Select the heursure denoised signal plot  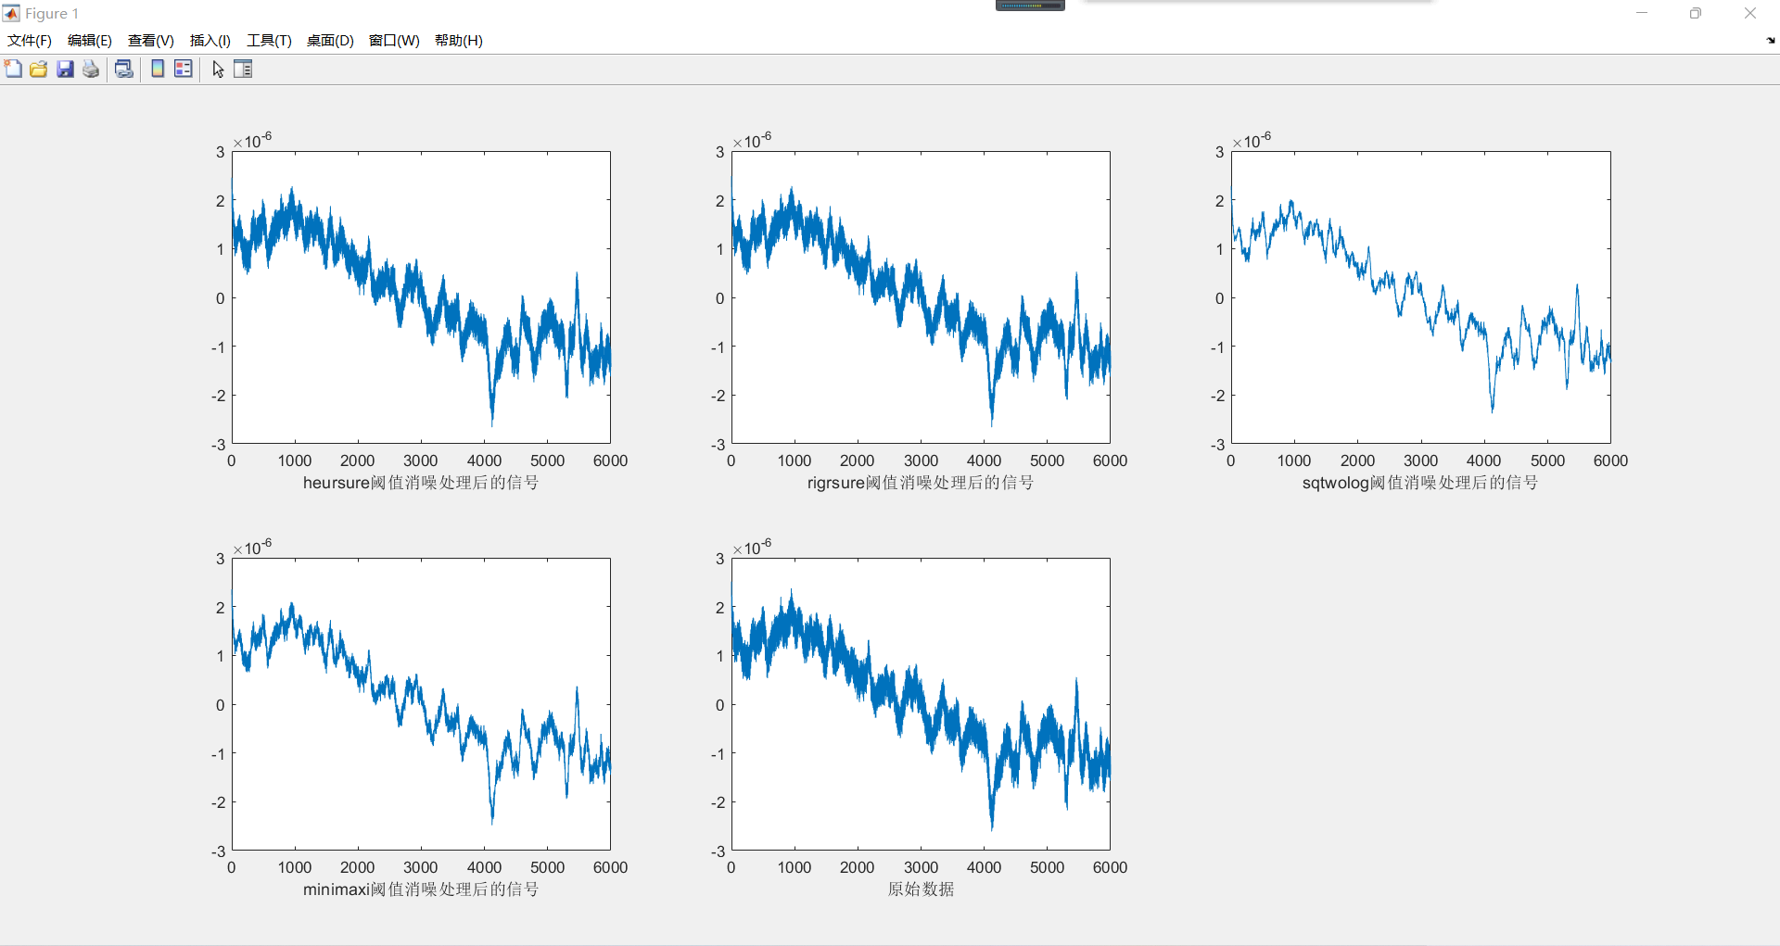421,297
